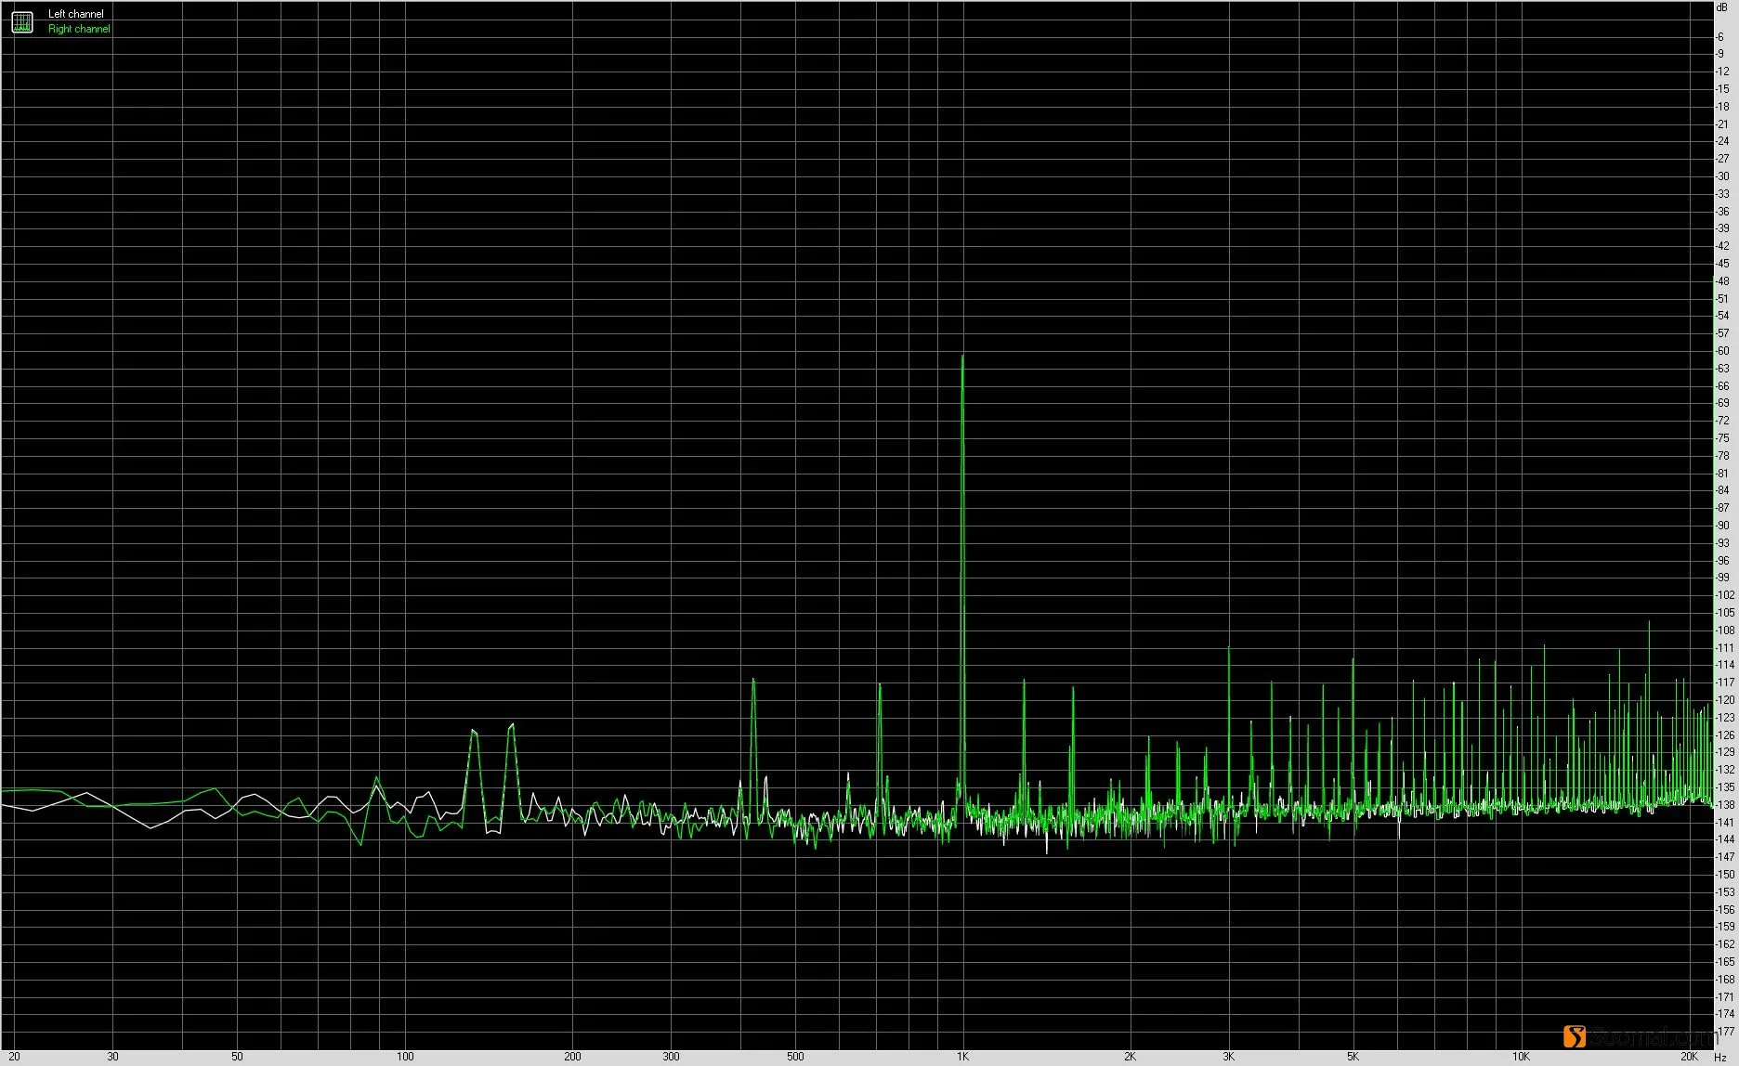Click the "500" frequency axis label
The image size is (1739, 1066).
[795, 1057]
